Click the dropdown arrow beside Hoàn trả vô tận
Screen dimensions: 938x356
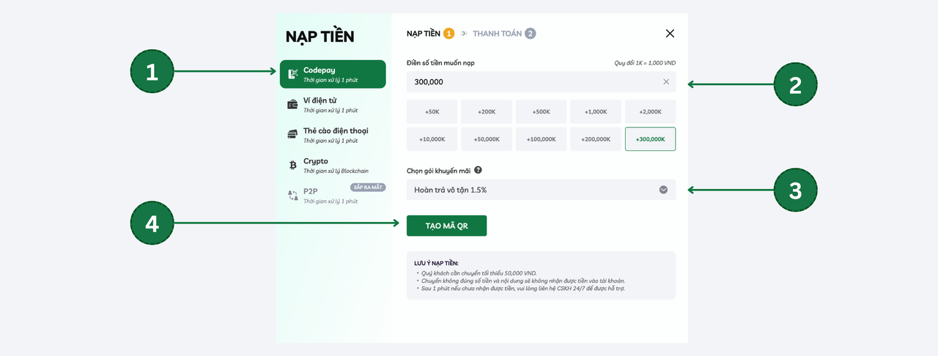(x=663, y=190)
